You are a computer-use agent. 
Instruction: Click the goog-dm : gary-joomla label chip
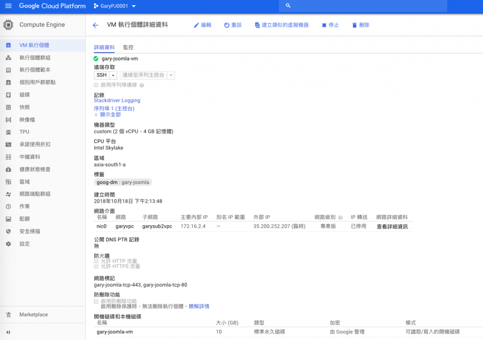click(123, 182)
